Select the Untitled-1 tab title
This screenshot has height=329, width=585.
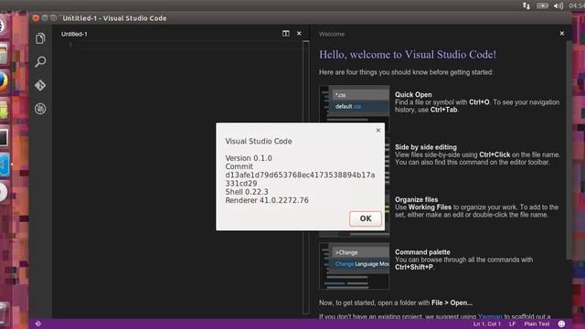tap(74, 34)
